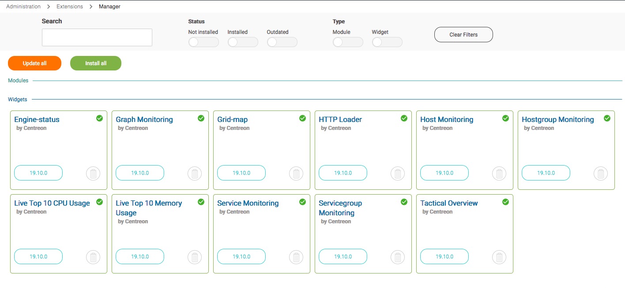Click into the Search input field
The width and height of the screenshot is (625, 288).
tap(97, 37)
